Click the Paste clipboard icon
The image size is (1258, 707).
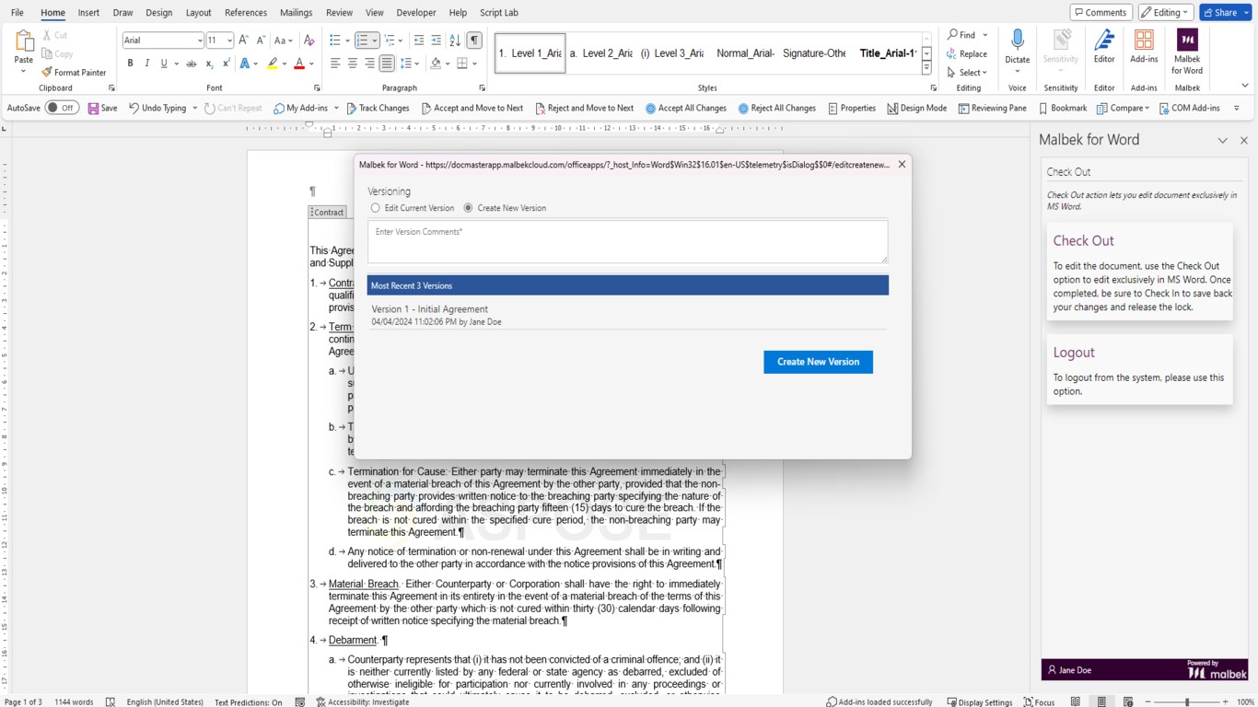24,42
